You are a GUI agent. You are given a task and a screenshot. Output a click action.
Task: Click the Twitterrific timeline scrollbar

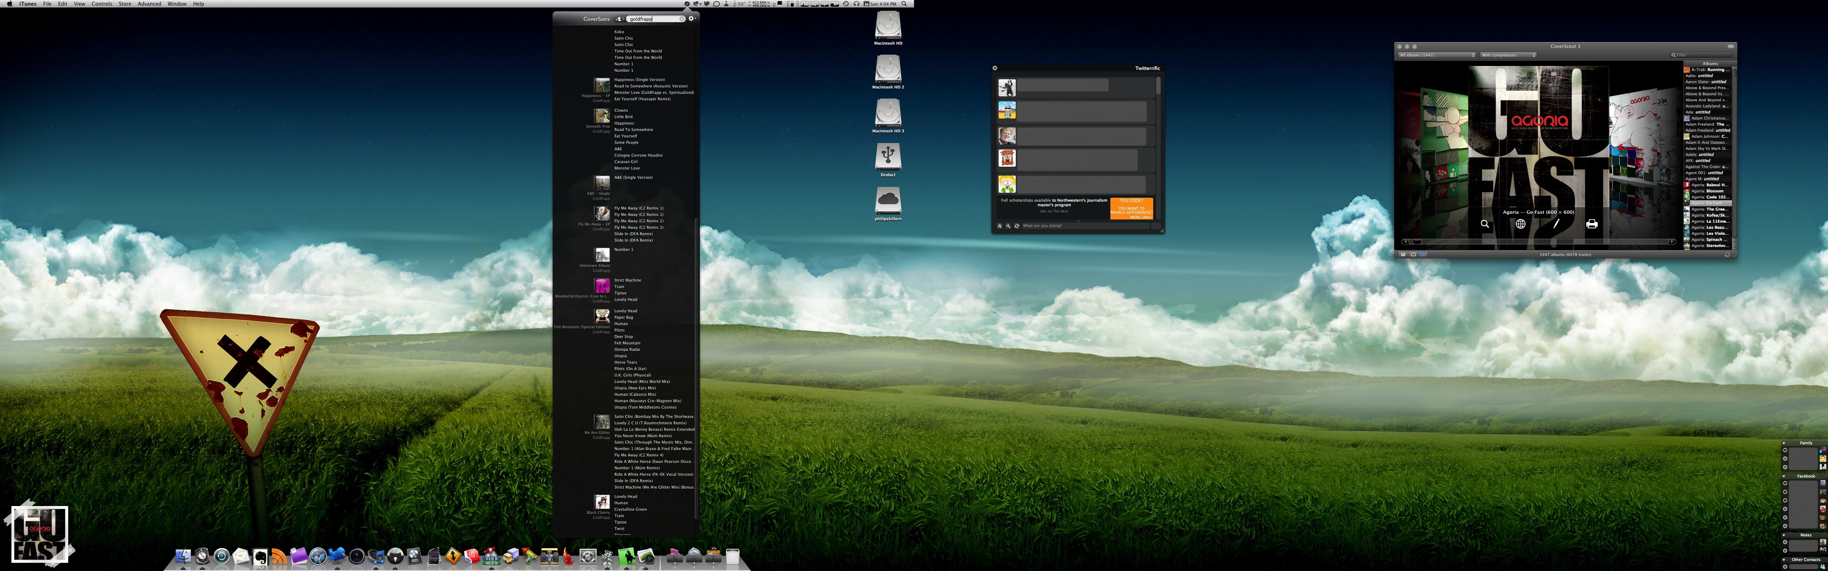tap(1158, 85)
